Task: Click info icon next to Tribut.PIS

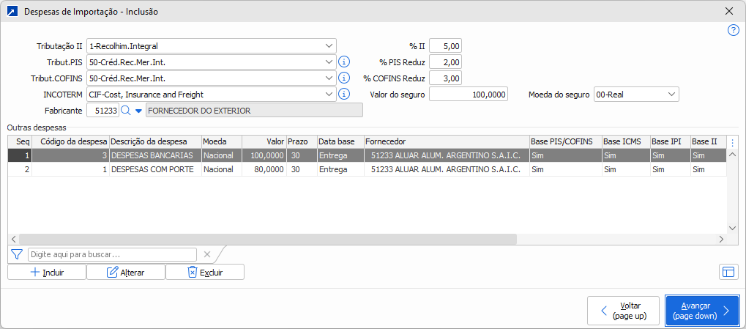Action: click(344, 62)
